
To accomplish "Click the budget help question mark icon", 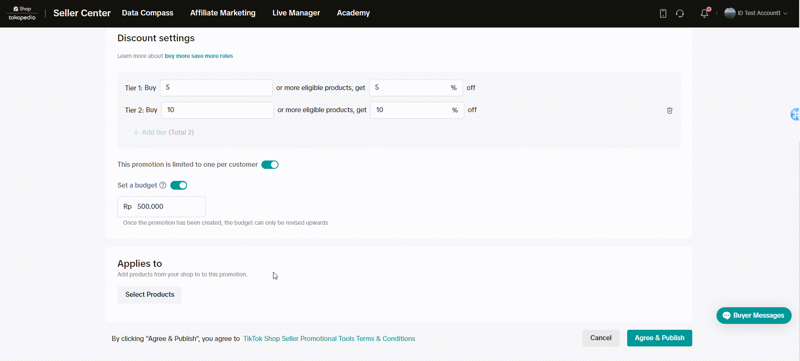I will [x=163, y=186].
